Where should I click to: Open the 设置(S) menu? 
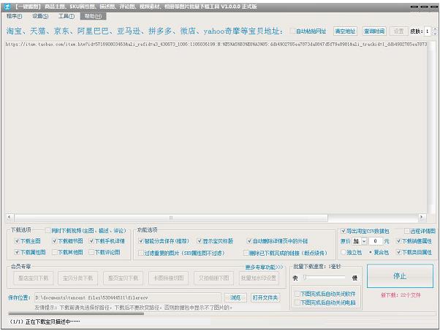click(x=39, y=15)
